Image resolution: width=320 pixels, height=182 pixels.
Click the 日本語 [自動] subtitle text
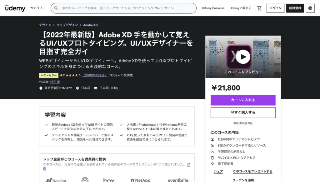108,88
